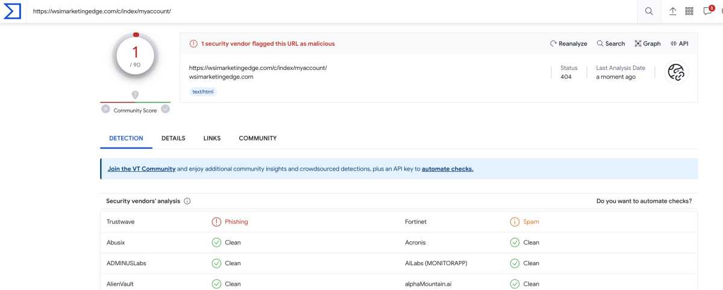Click the wsimarketingedge.com domain text
This screenshot has width=723, height=290.
221,77
